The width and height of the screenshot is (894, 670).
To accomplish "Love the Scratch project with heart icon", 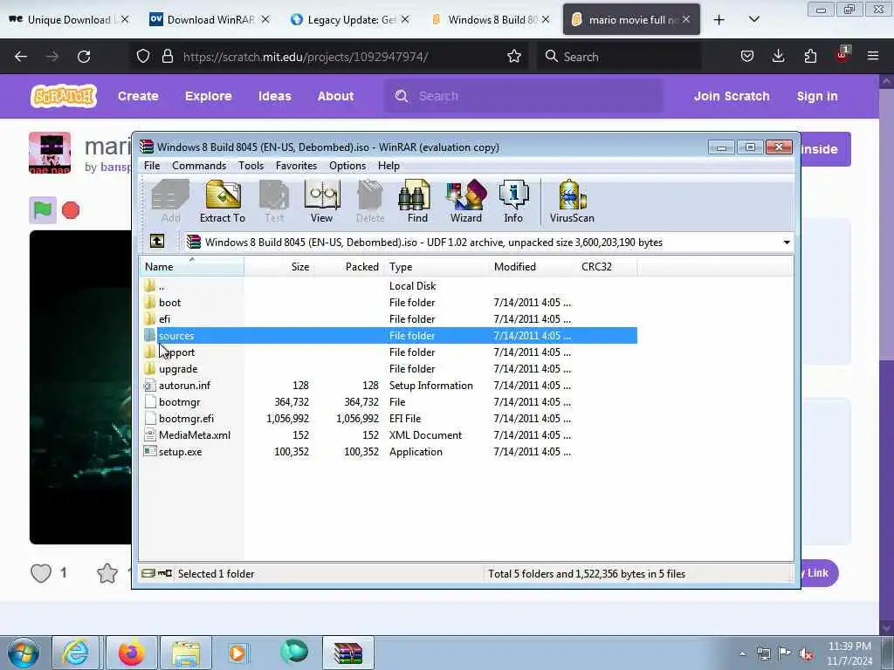I will (x=41, y=572).
